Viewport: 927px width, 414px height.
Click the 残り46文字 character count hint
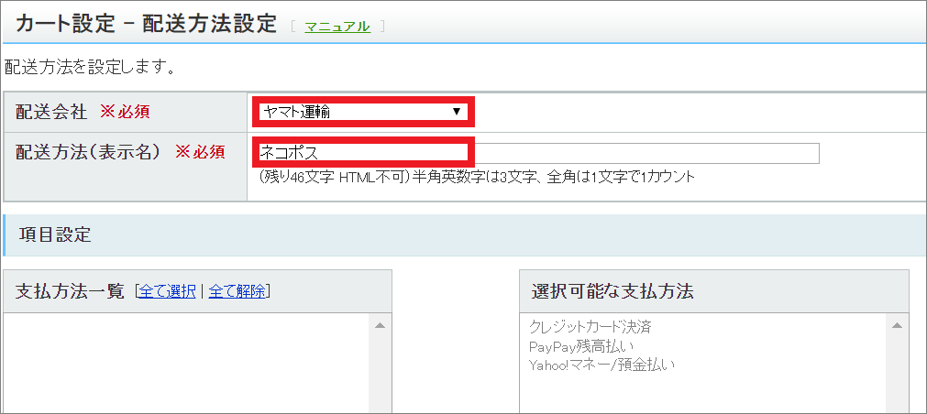tap(476, 176)
